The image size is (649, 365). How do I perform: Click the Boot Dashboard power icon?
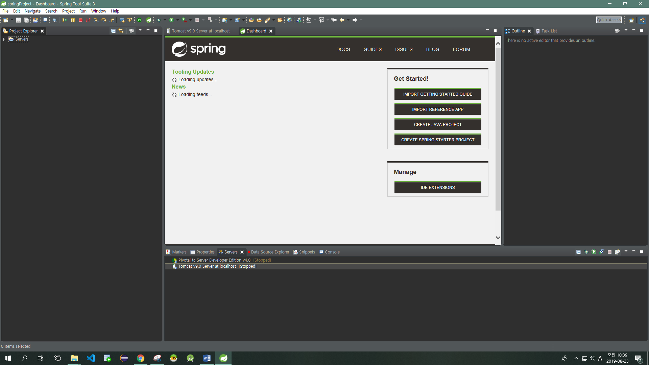click(x=139, y=20)
